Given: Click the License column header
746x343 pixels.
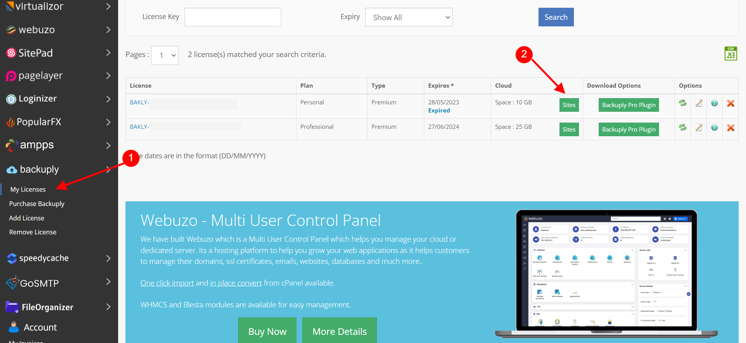Looking at the screenshot, I should pos(141,85).
